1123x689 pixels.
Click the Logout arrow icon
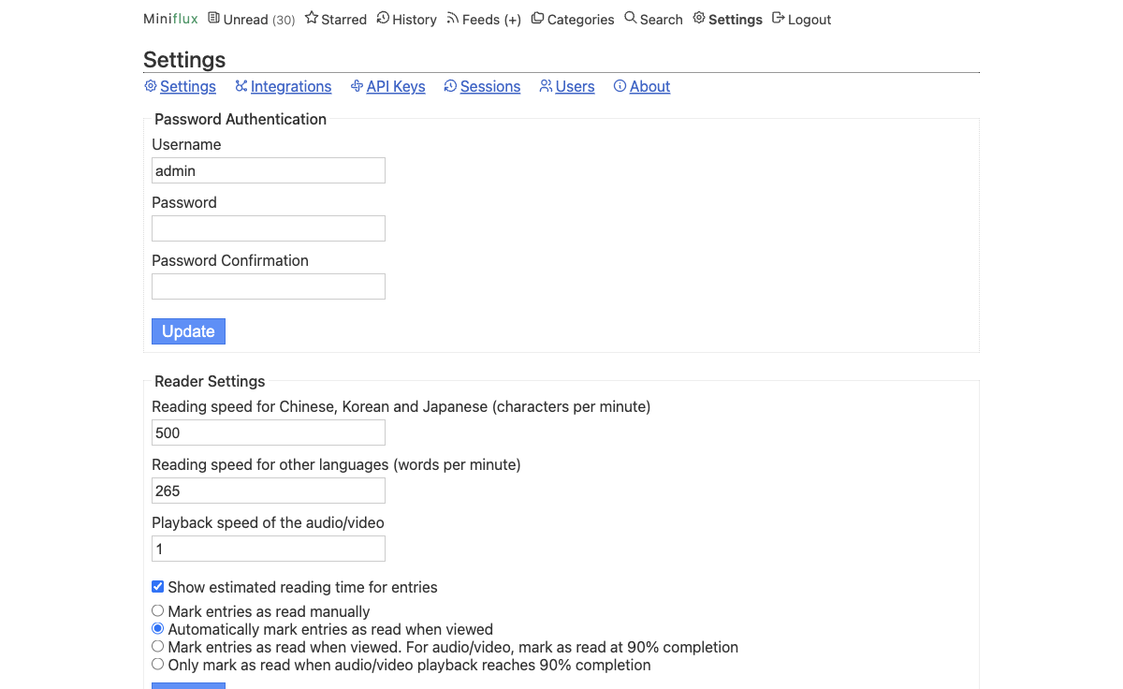[779, 18]
